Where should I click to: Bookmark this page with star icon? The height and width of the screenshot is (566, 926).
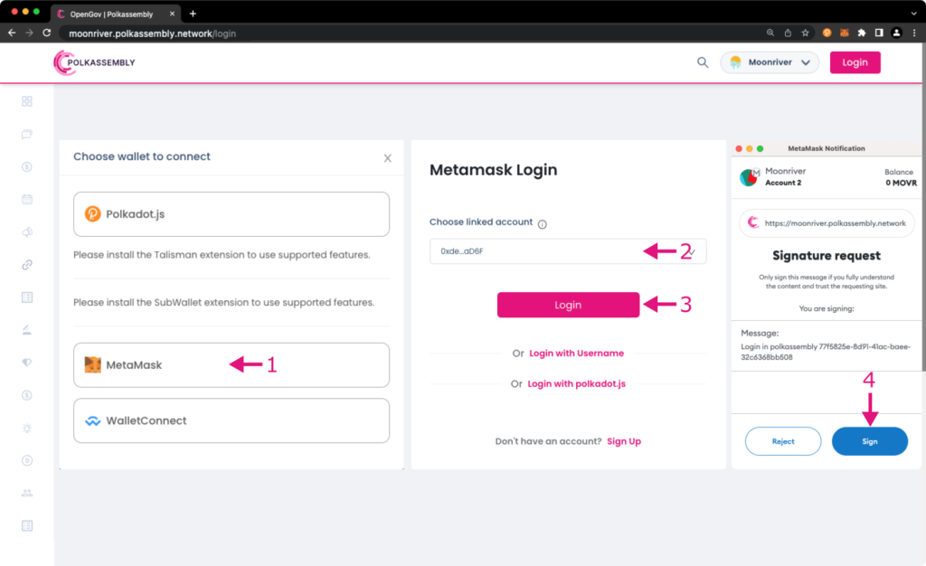pos(805,33)
